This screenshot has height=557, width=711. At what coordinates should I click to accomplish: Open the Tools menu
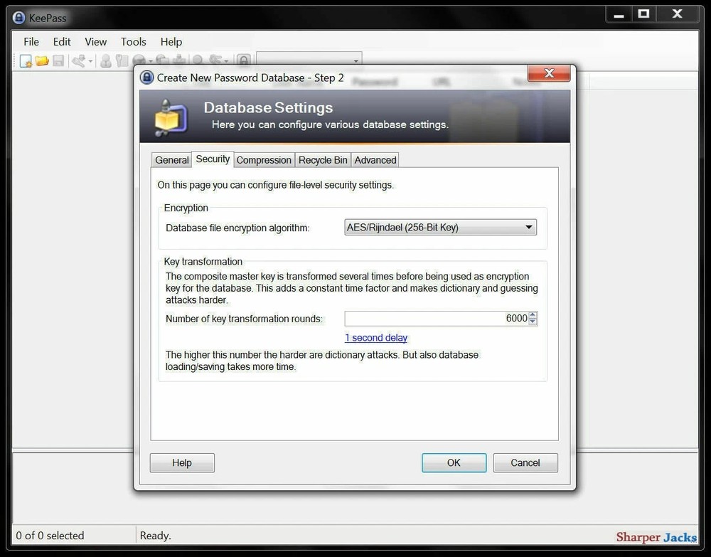pyautogui.click(x=133, y=41)
